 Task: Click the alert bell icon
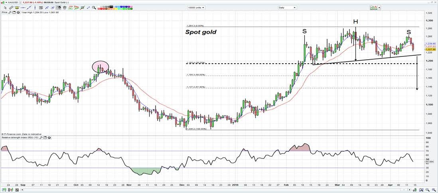pos(17,8)
